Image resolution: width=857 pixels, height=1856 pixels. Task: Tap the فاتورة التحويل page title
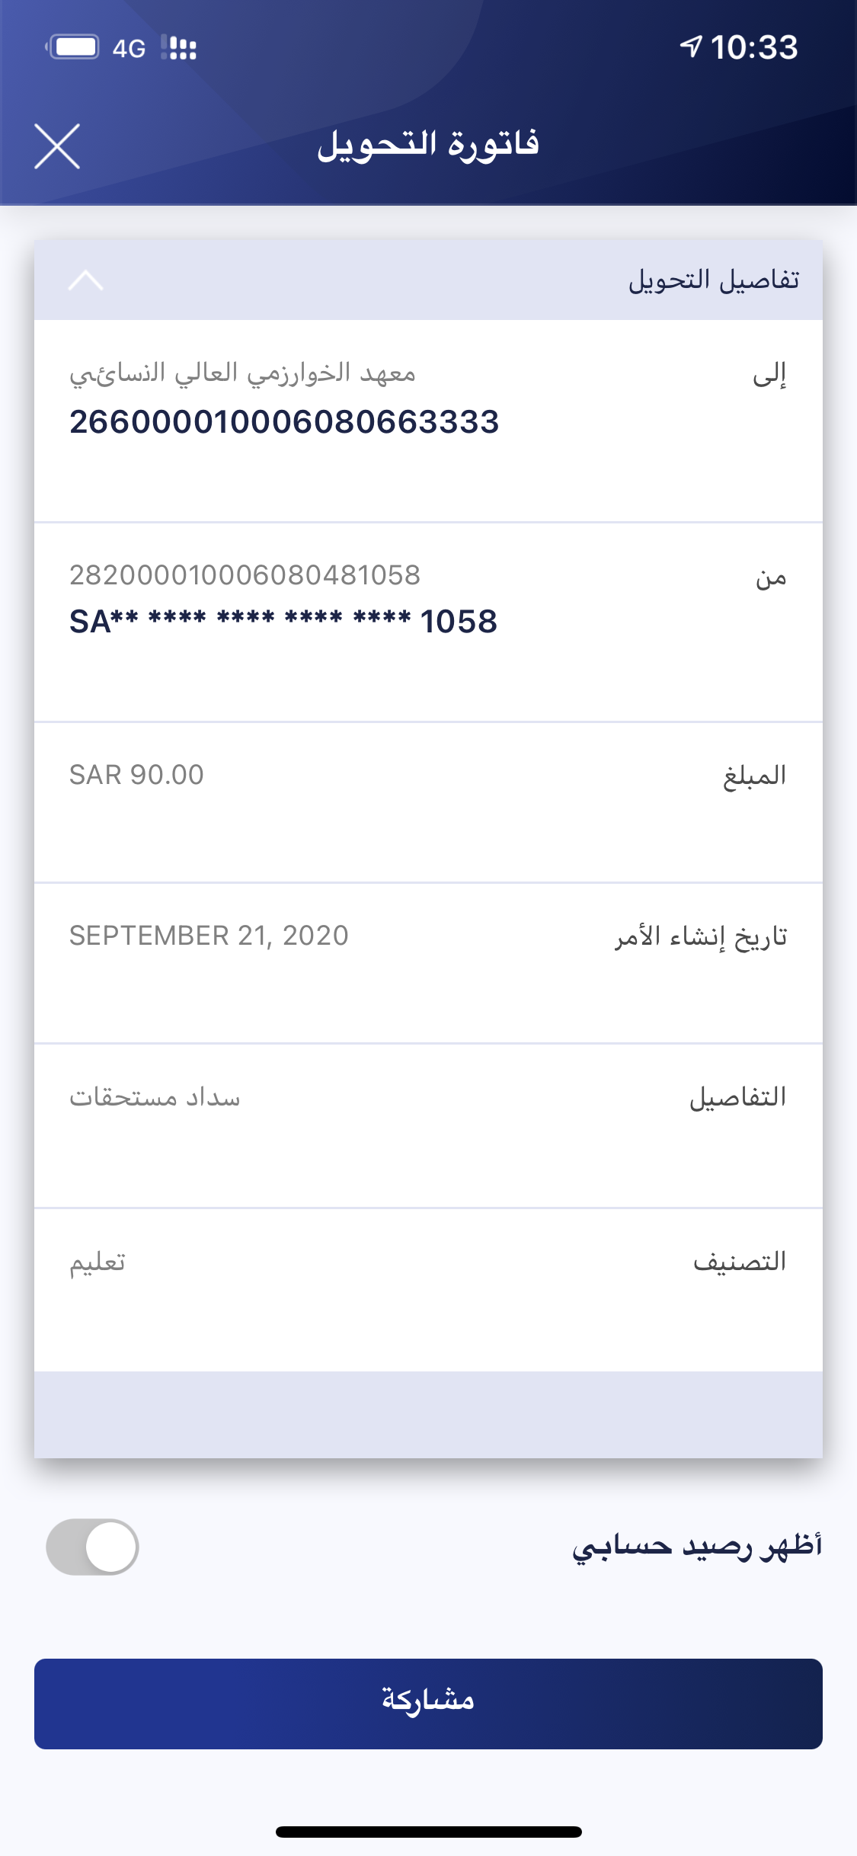pyautogui.click(x=428, y=145)
